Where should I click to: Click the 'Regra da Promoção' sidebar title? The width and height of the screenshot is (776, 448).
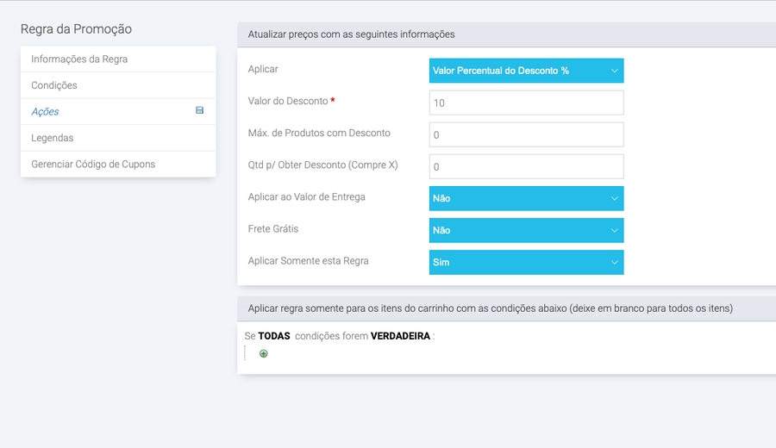[76, 29]
